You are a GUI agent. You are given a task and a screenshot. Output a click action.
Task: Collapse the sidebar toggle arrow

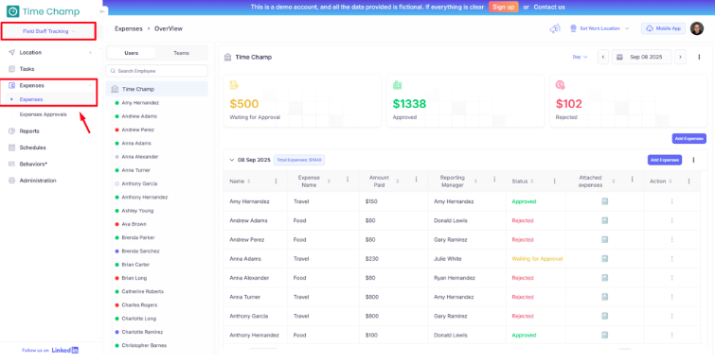pyautogui.click(x=101, y=12)
